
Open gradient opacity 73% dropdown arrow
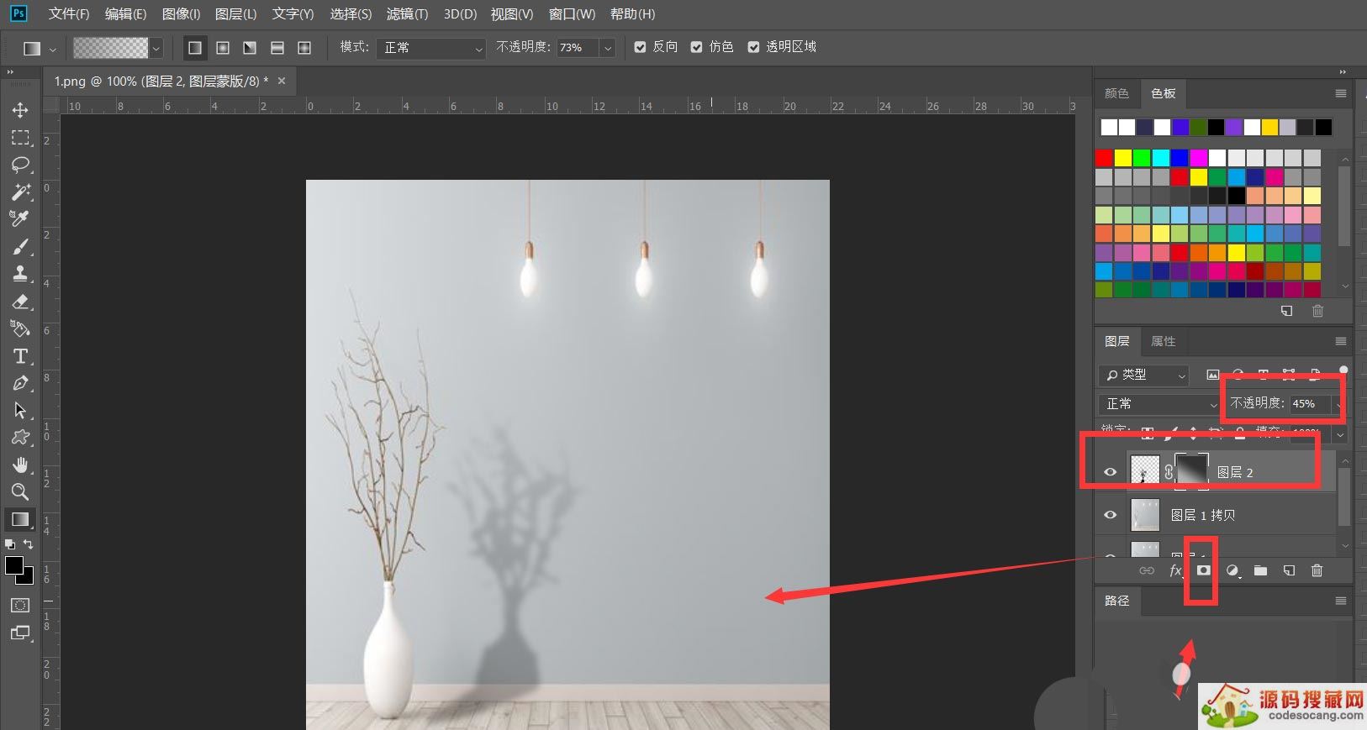[608, 48]
